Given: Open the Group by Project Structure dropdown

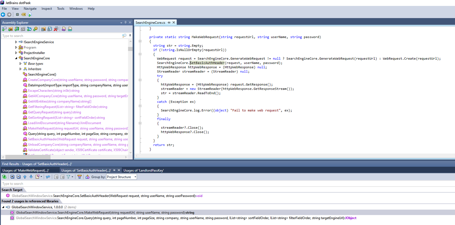Looking at the screenshot, I should (x=121, y=177).
